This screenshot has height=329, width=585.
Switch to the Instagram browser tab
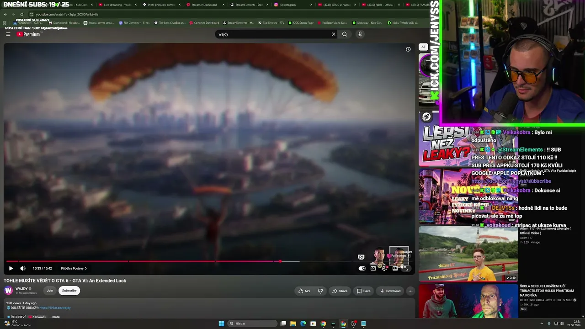[293, 5]
